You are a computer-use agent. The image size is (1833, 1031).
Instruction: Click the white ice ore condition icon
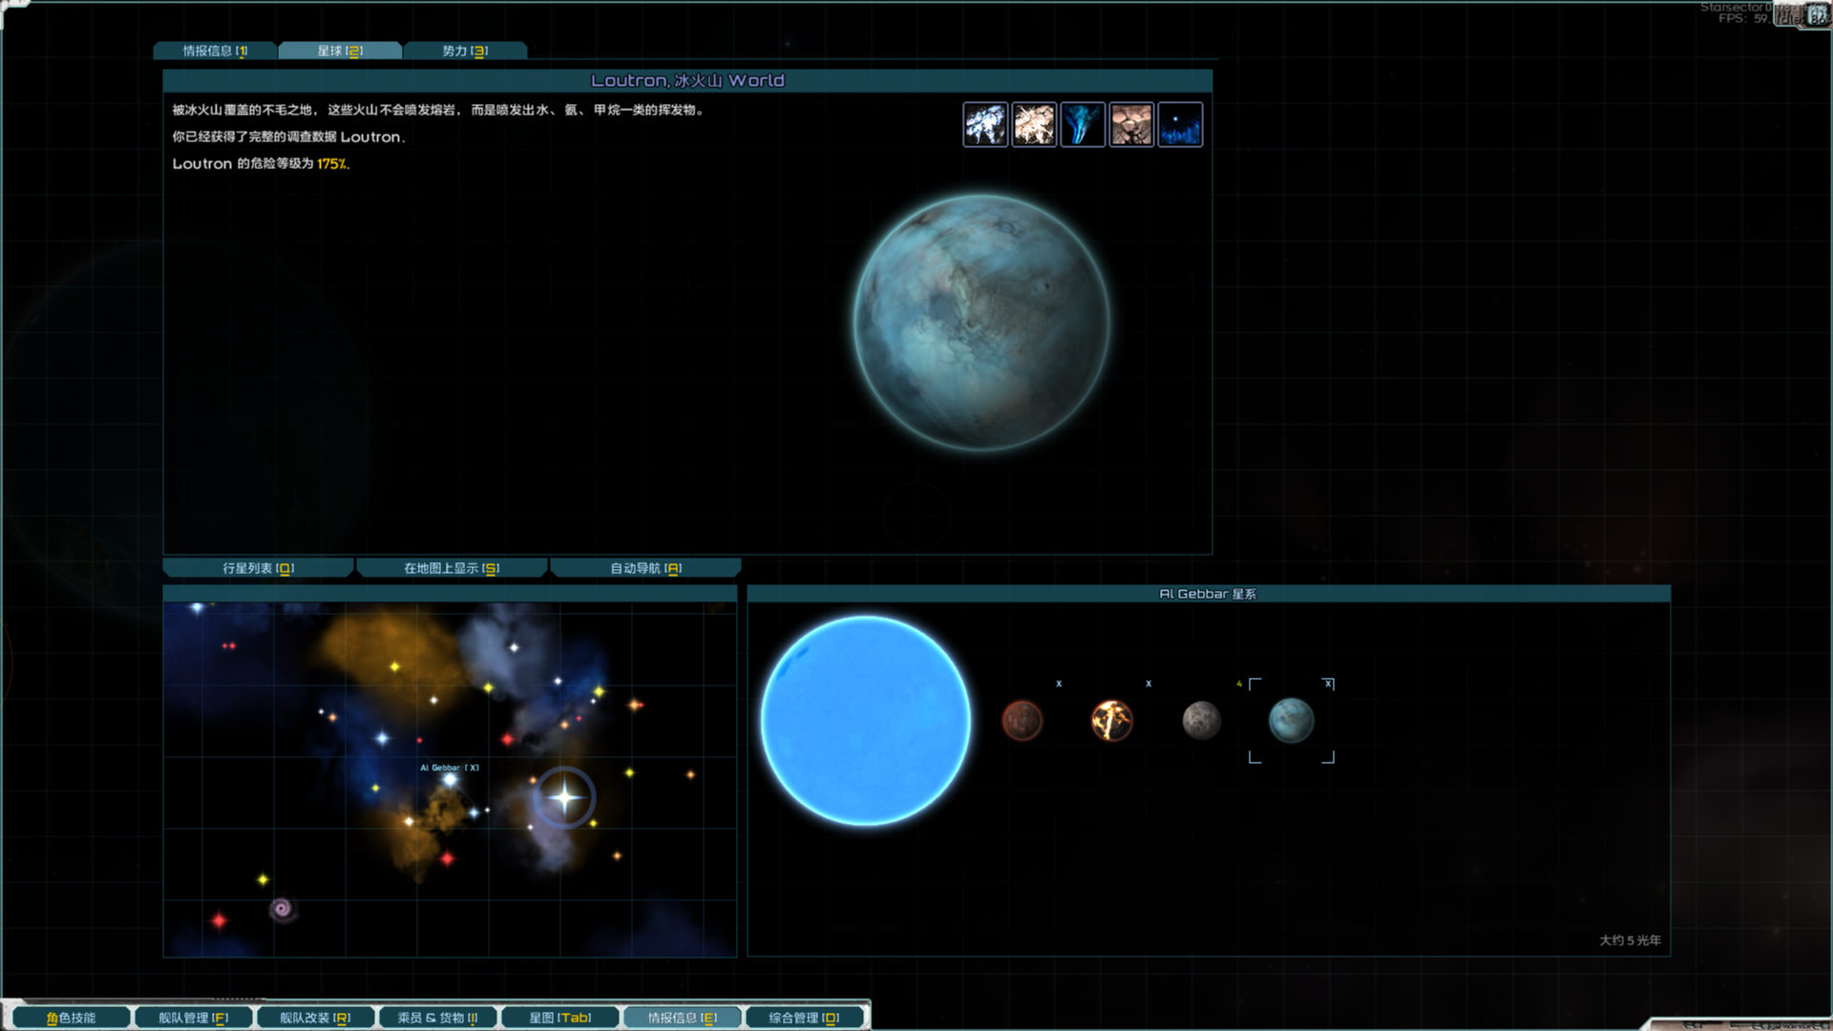tap(985, 125)
